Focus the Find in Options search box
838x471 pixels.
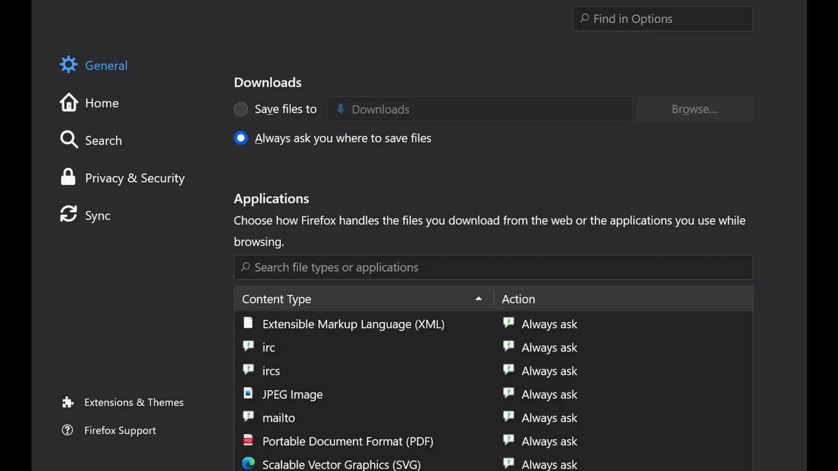[663, 19]
